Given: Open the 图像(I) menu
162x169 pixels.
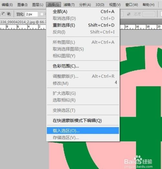Looking at the screenshot, I should tap(22, 5).
